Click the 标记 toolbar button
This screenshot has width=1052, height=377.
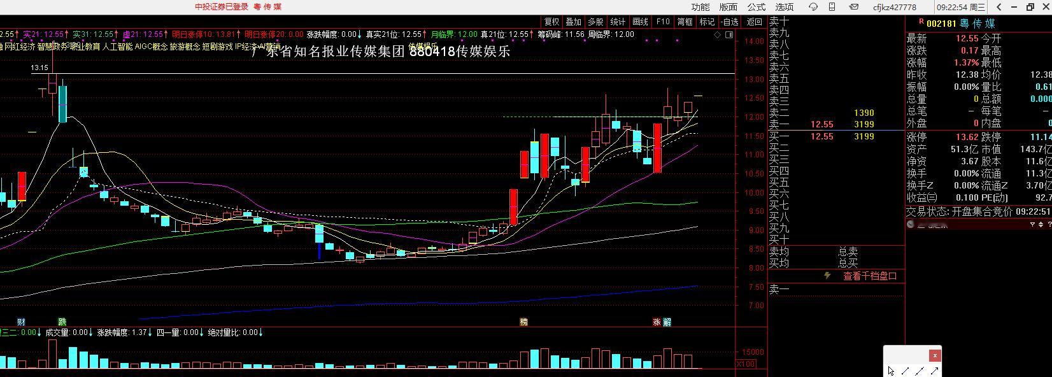pyautogui.click(x=707, y=22)
